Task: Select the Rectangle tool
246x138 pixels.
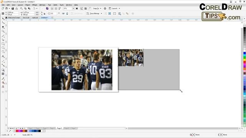Action: tap(3, 44)
